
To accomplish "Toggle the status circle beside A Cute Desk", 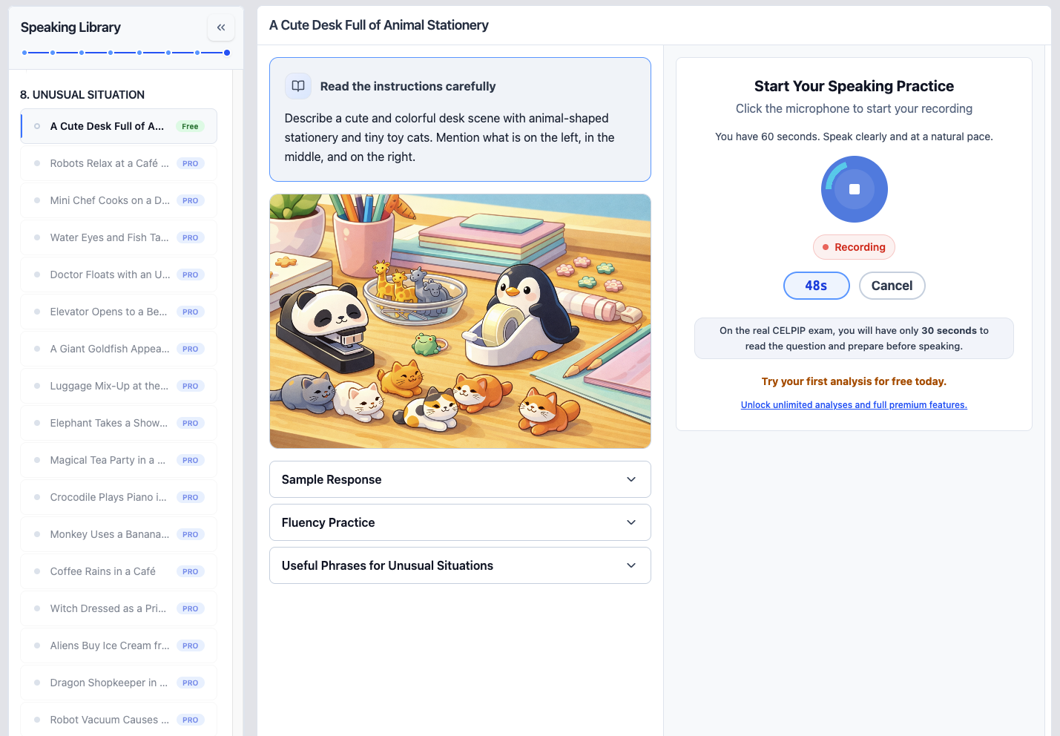I will [x=36, y=126].
